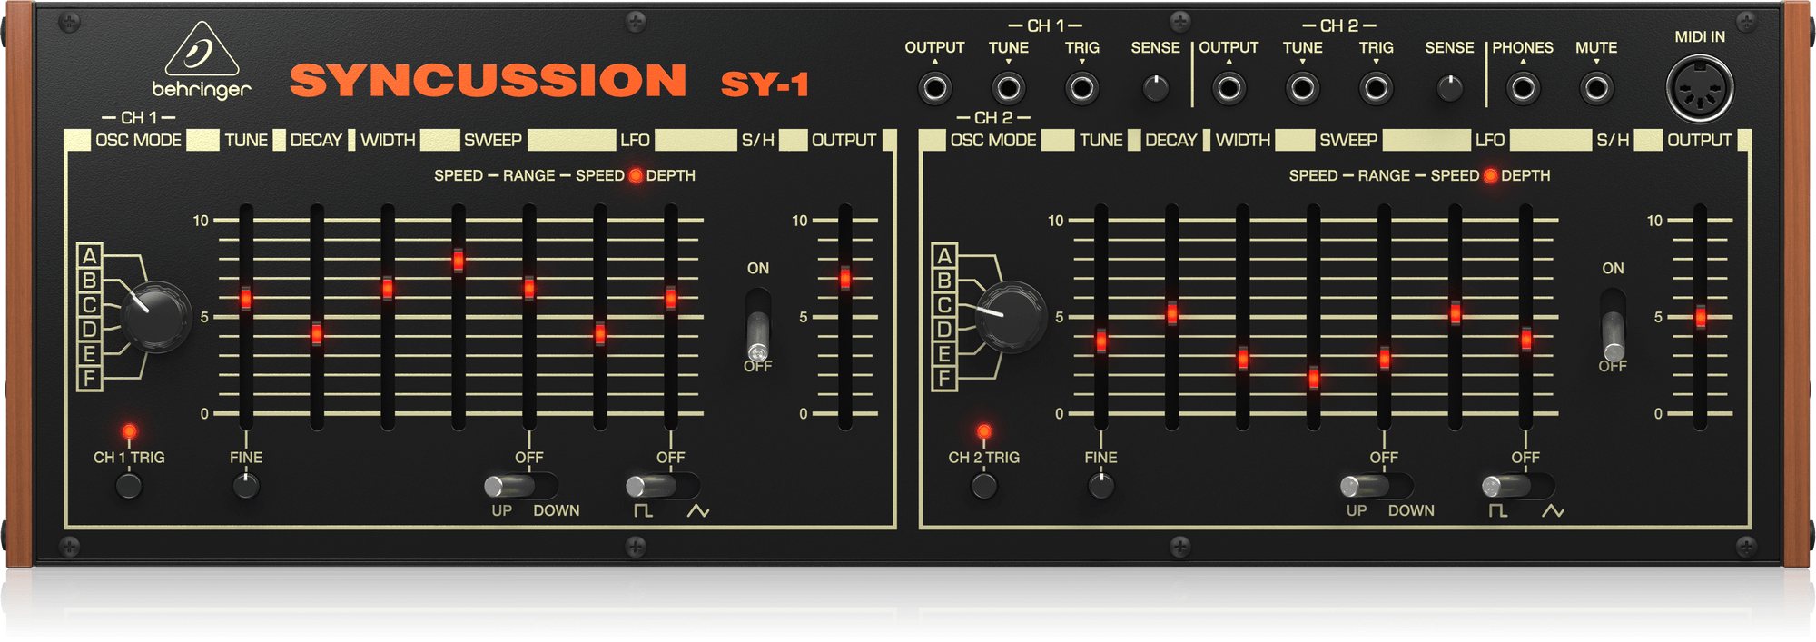Click the MIDI IN connector
The height and width of the screenshot is (642, 1816).
(x=1700, y=89)
